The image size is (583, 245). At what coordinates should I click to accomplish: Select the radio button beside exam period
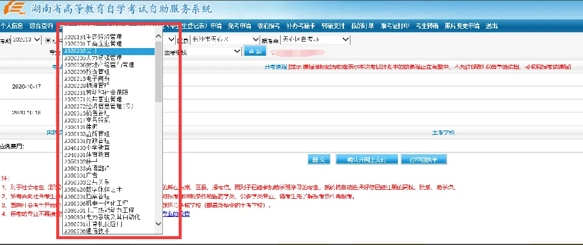[48, 39]
